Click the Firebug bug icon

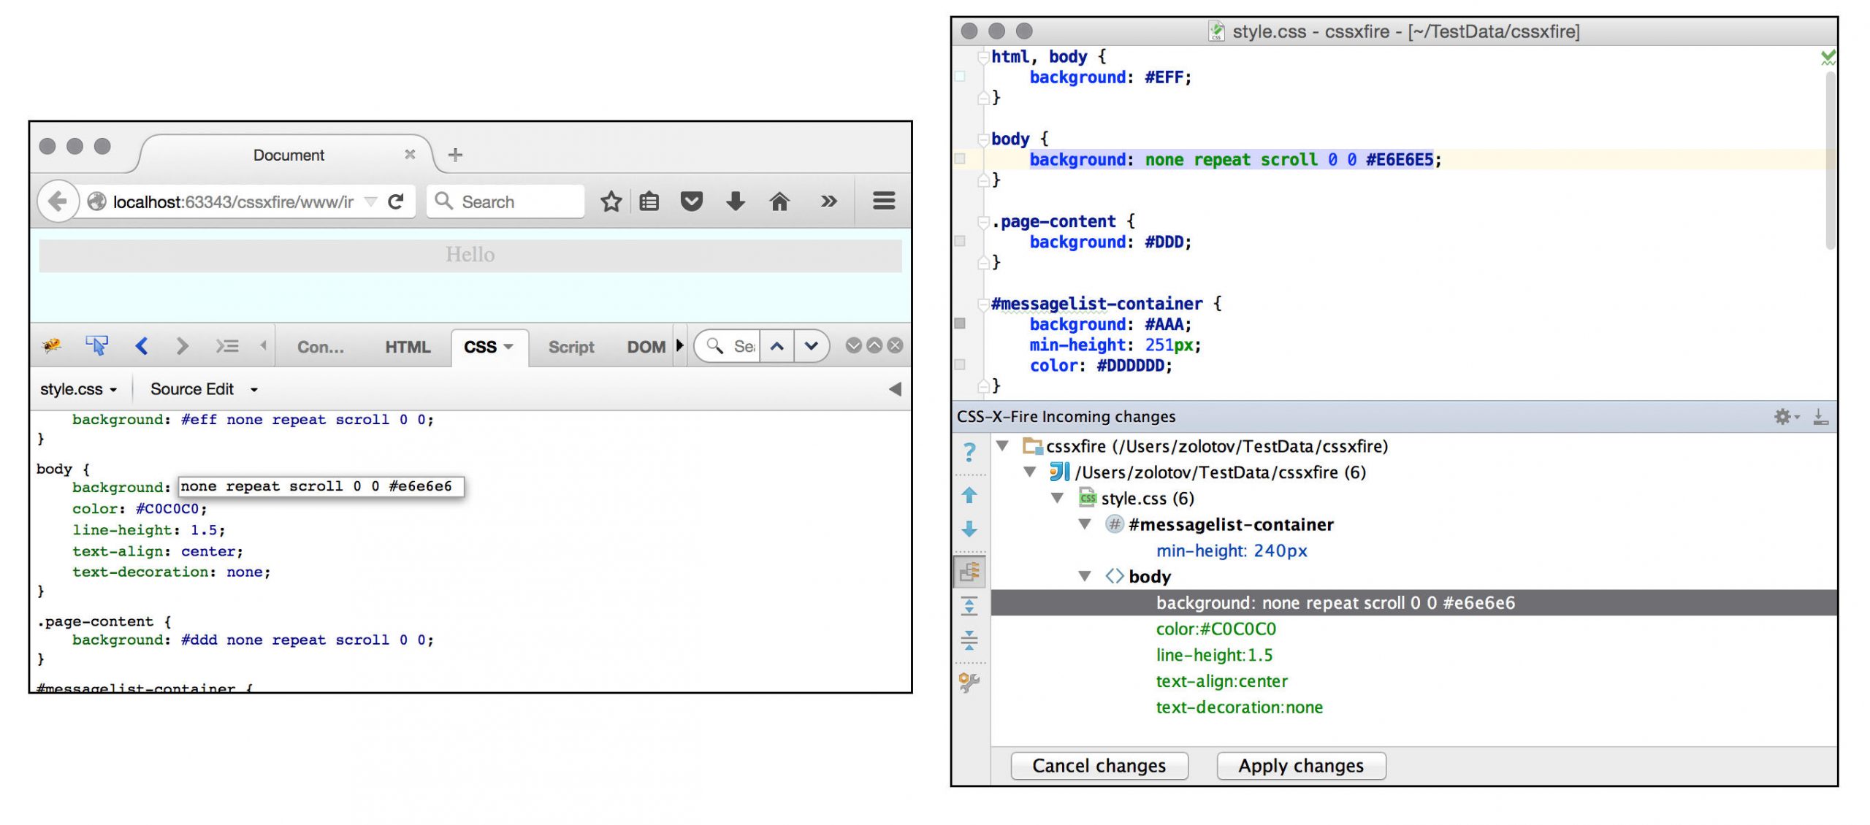tap(52, 345)
